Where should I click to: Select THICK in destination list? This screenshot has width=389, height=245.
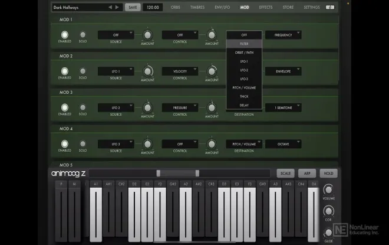point(244,96)
